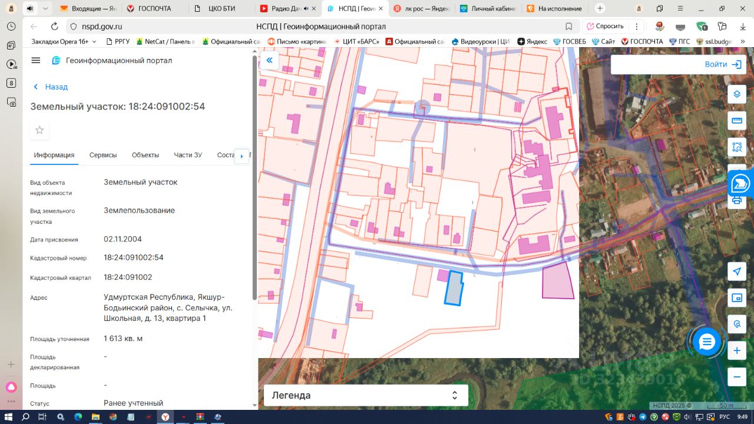Open the chat assistant bubble
The image size is (754, 424).
[707, 342]
